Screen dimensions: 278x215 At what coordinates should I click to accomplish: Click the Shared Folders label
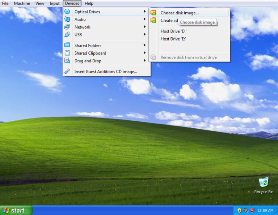tap(88, 46)
